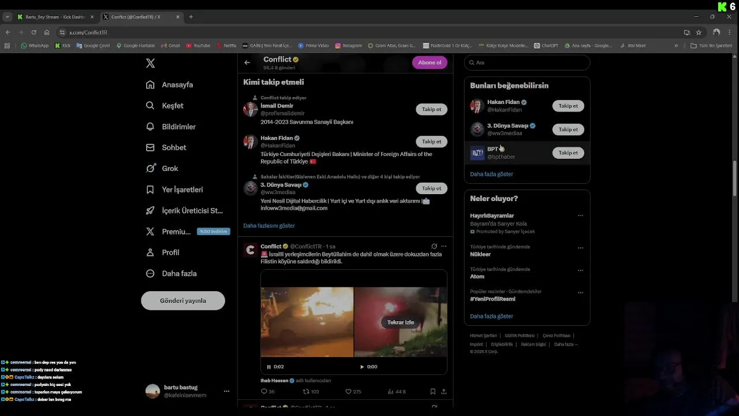Viewport: 739px width, 416px height.
Task: Follow 3. Dünya Savaşı in main feed list
Action: (x=431, y=188)
